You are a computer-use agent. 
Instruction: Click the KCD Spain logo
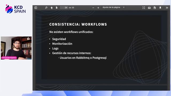coord(15,9)
